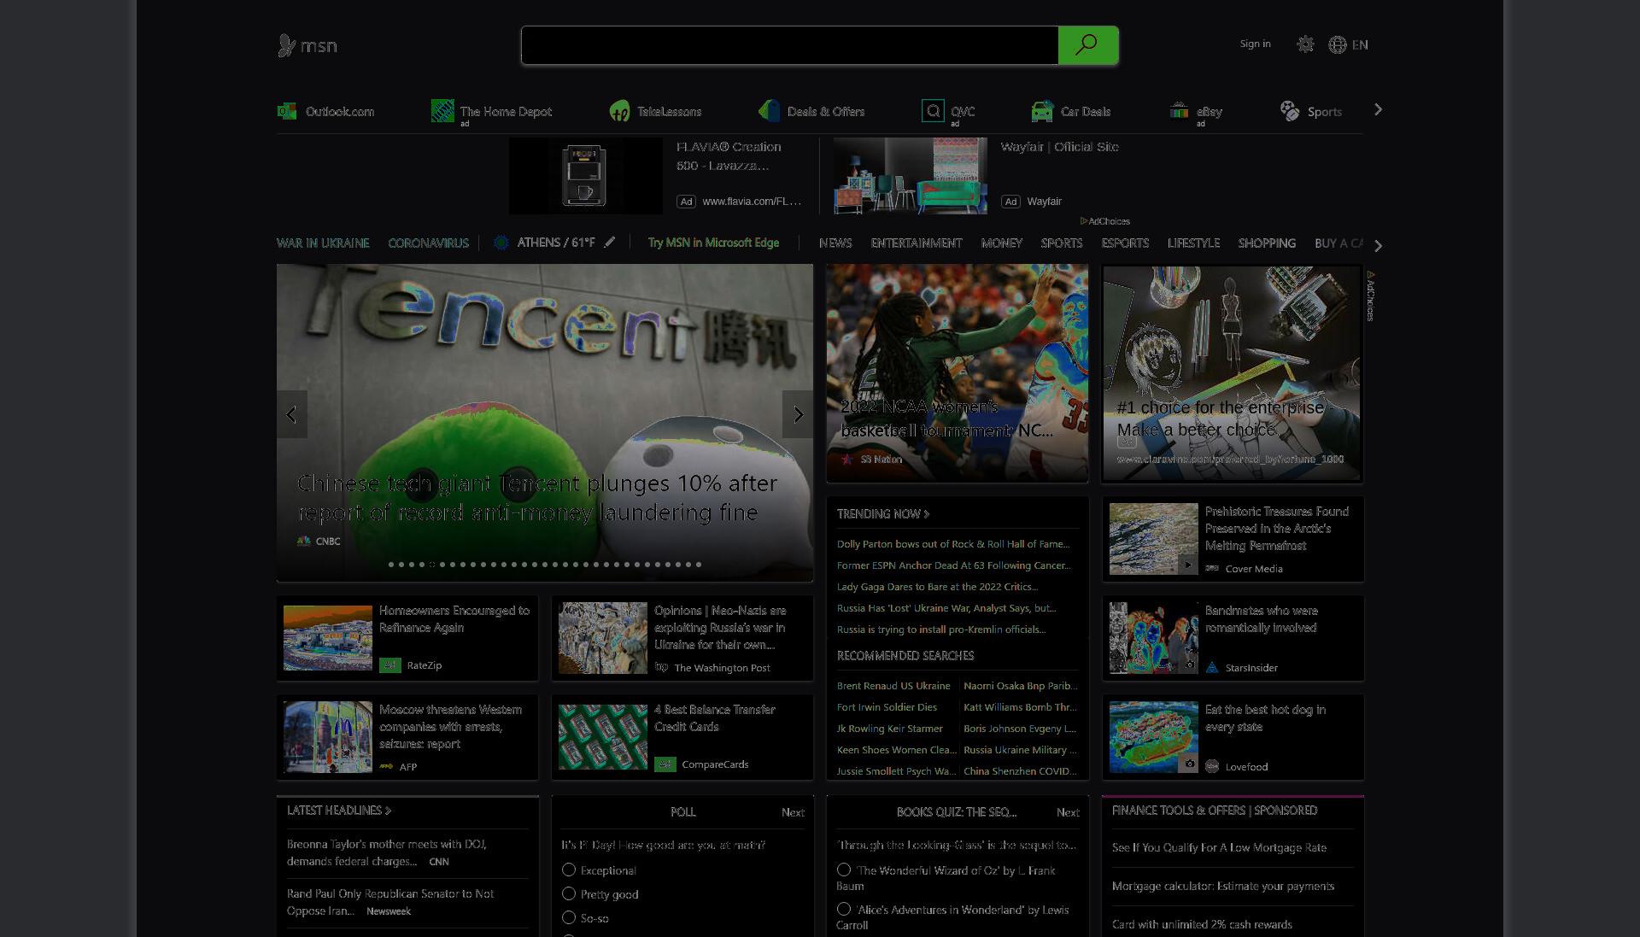
Task: Open Wayfair ad room thumbnail
Action: click(x=911, y=176)
